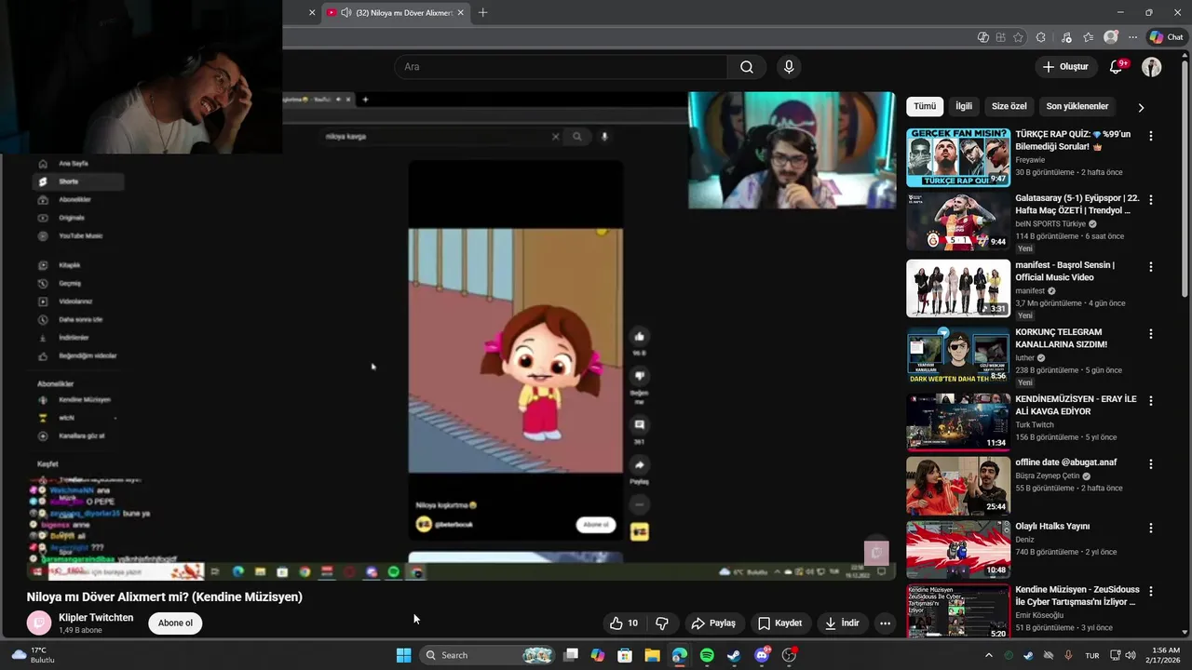Open the weather widget 17°C Bulutlu
1192x670 pixels.
tap(34, 655)
